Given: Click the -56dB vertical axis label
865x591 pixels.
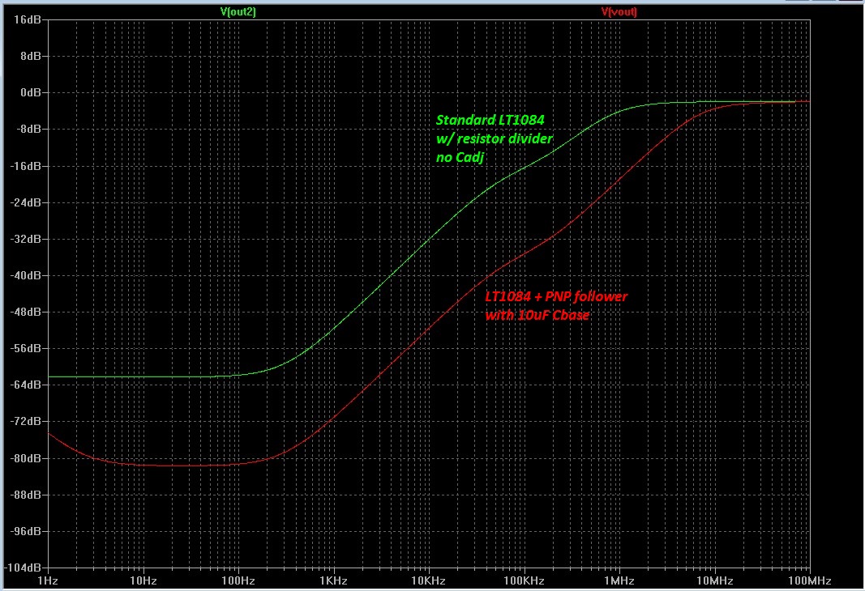Looking at the screenshot, I should pos(26,348).
